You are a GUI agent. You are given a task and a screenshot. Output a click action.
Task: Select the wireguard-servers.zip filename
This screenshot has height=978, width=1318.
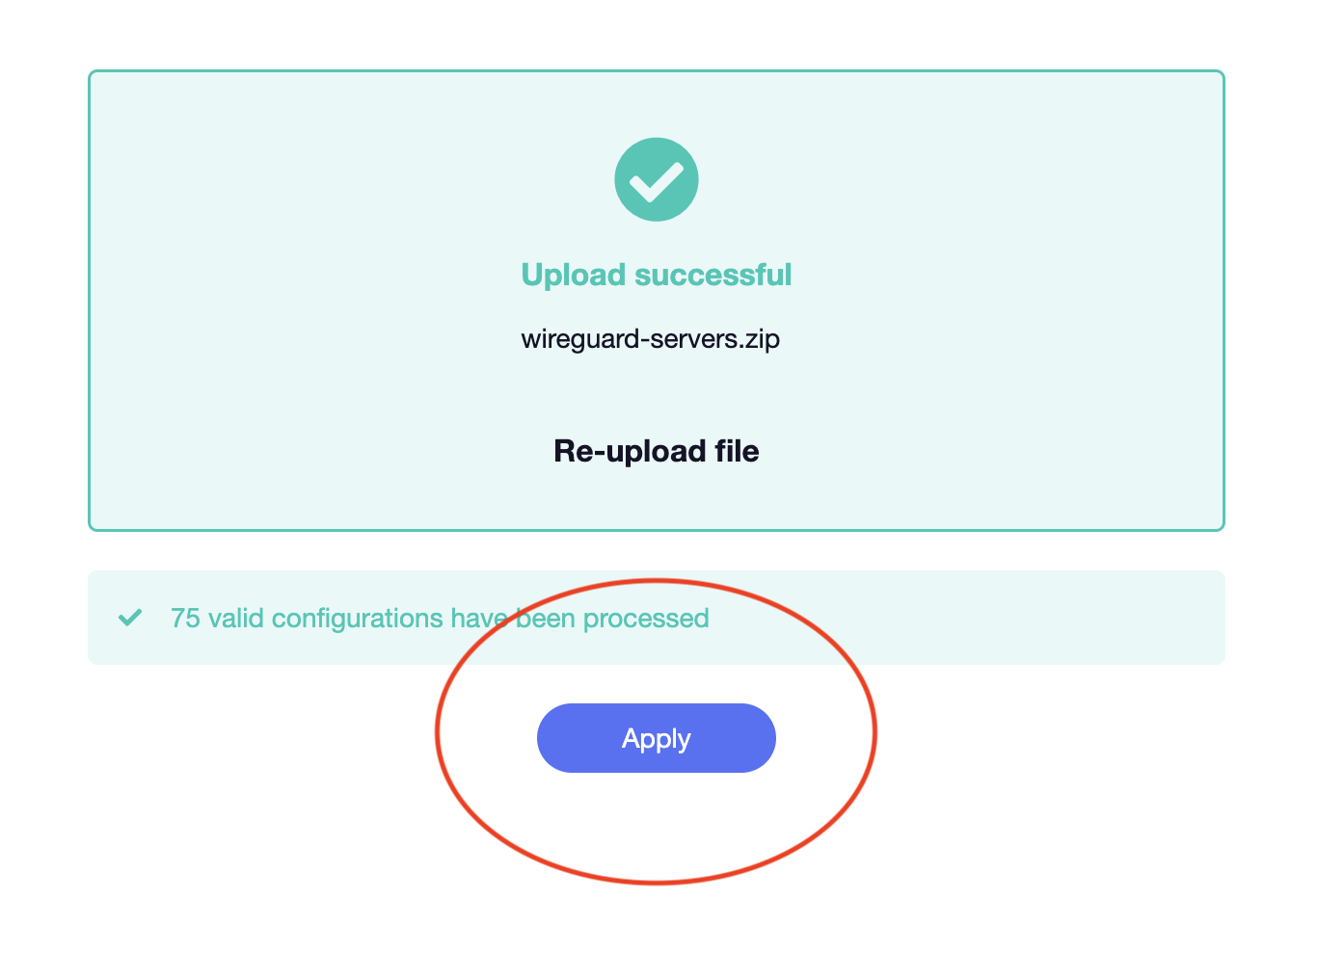[650, 339]
